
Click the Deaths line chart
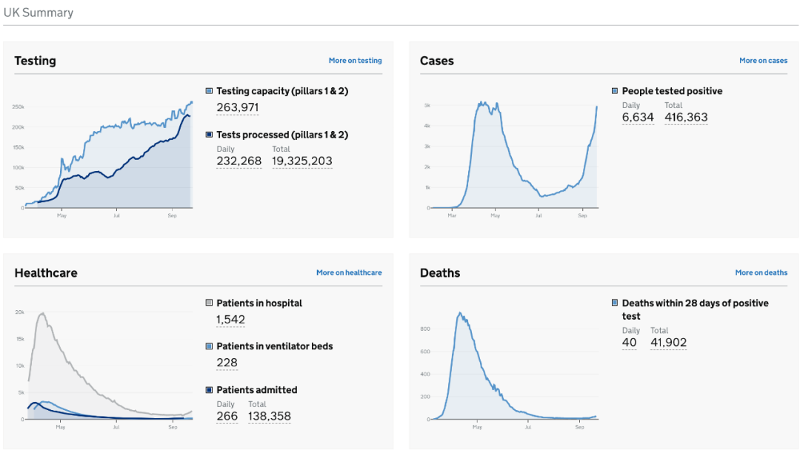point(509,371)
